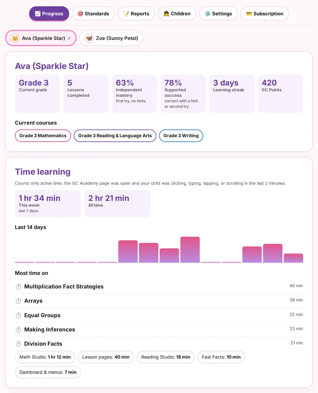Click the 5 Lessons completed card

(x=86, y=94)
